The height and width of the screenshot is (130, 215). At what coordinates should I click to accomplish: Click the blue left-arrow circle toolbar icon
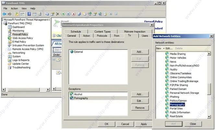(x=68, y=14)
